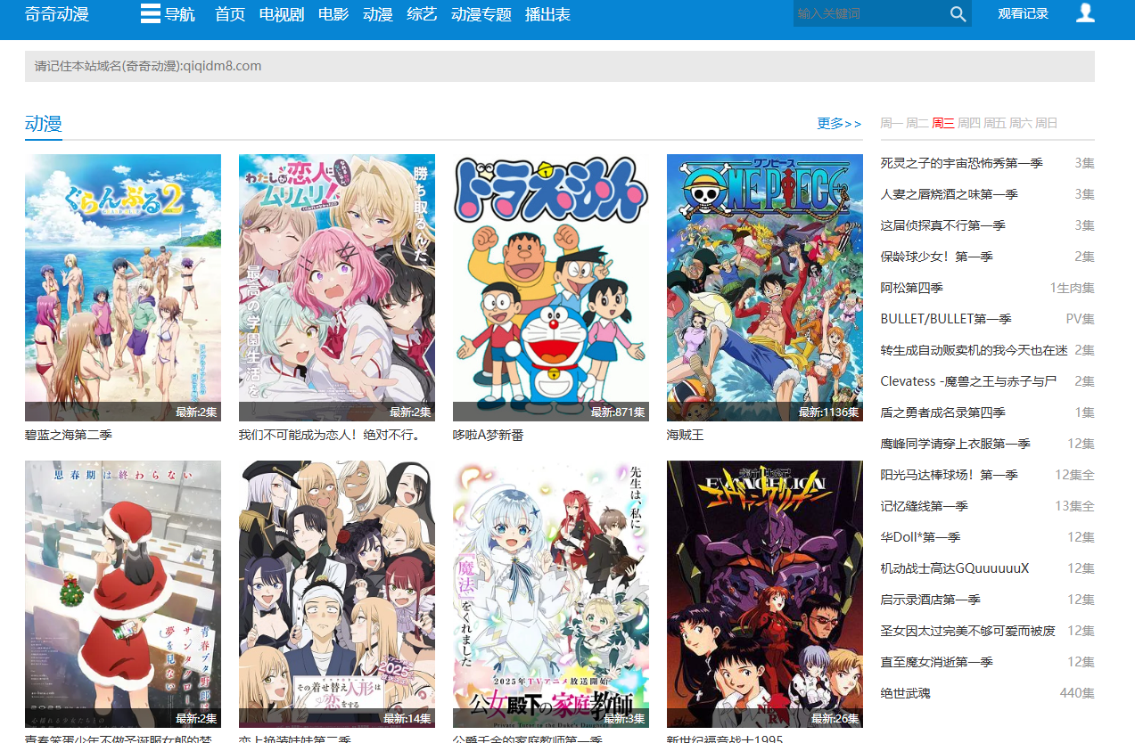Open the pink-haired girl poster for 我们不可能成为恋人
Viewport: 1135px width, 743px height.
337,287
